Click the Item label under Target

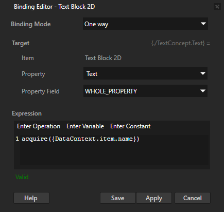click(28, 58)
